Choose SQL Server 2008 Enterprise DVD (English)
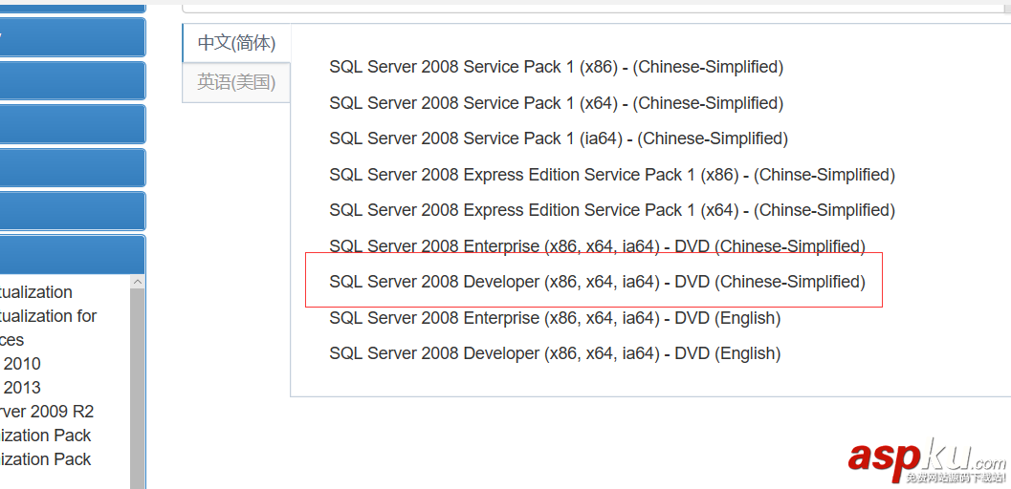 pyautogui.click(x=555, y=318)
